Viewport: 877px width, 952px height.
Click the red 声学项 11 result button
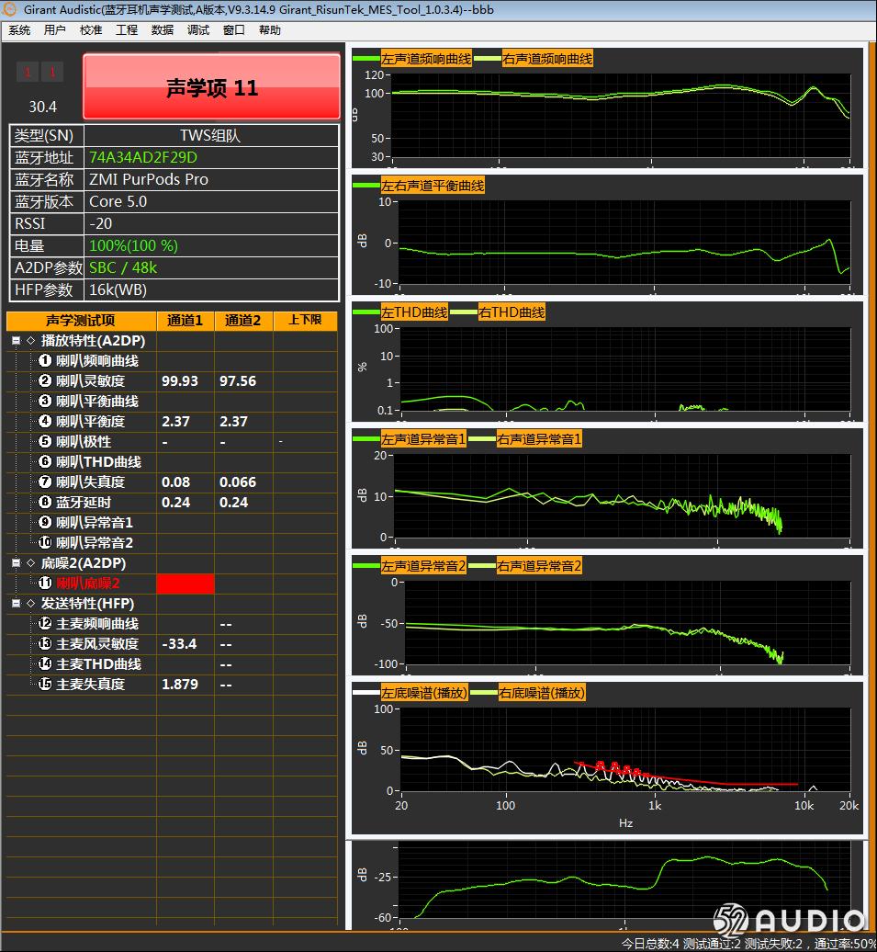(x=211, y=87)
